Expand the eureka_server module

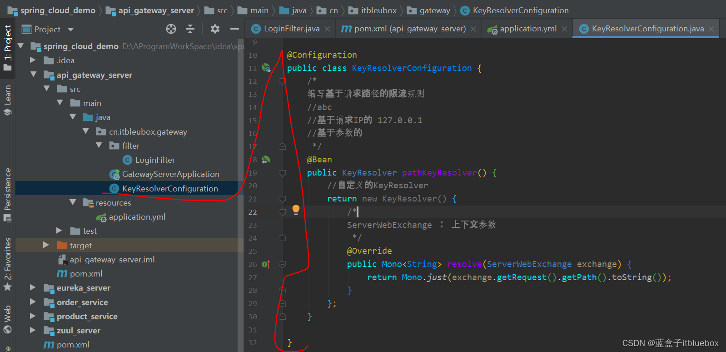click(x=33, y=287)
